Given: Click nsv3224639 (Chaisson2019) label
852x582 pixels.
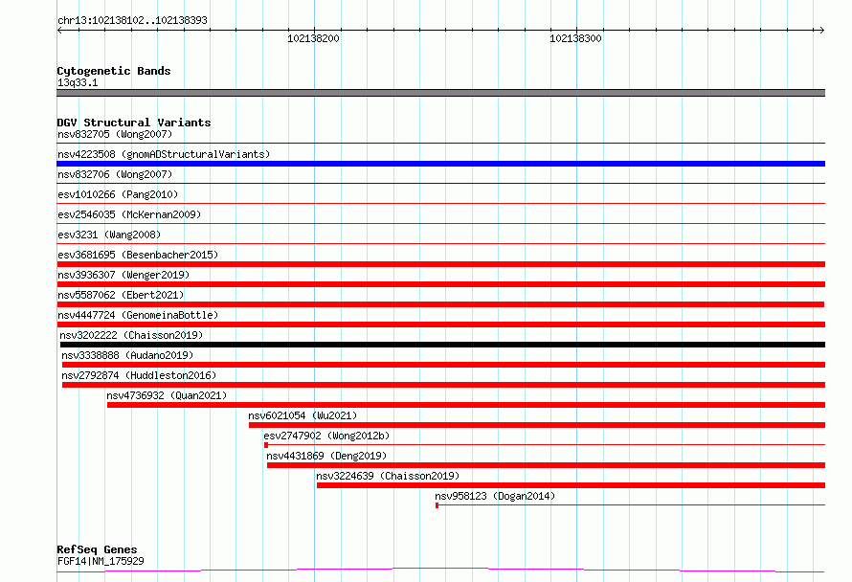Looking at the screenshot, I should (388, 476).
